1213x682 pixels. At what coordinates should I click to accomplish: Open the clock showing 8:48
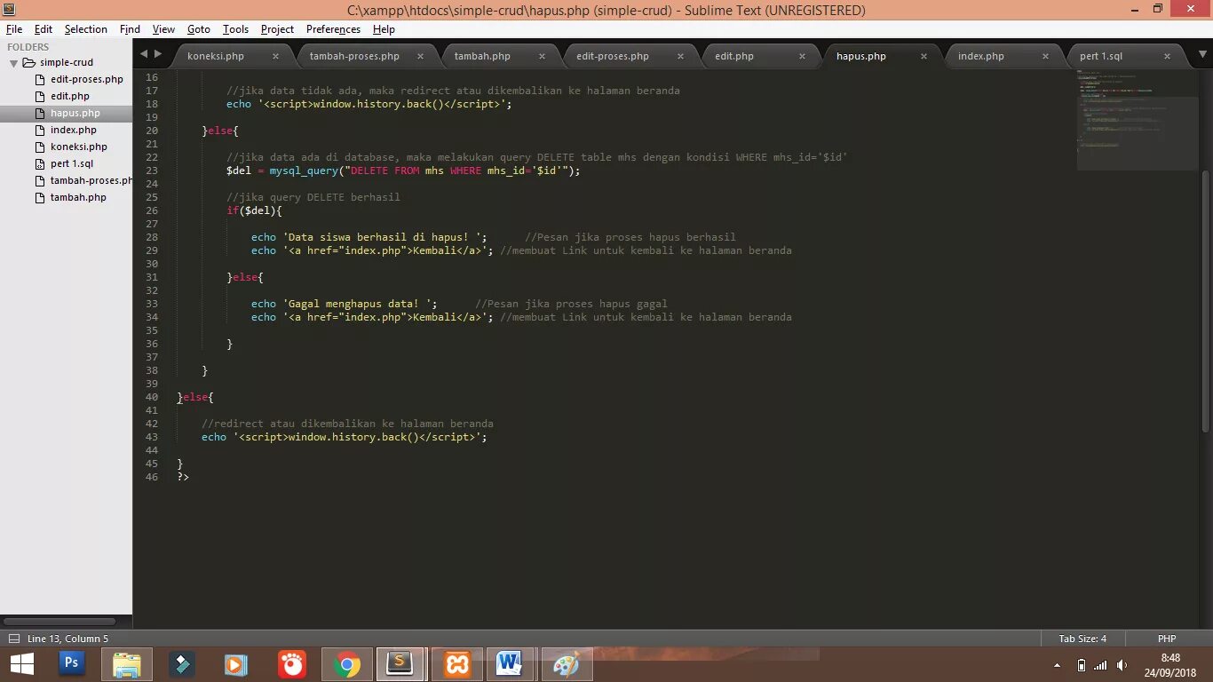point(1170,665)
